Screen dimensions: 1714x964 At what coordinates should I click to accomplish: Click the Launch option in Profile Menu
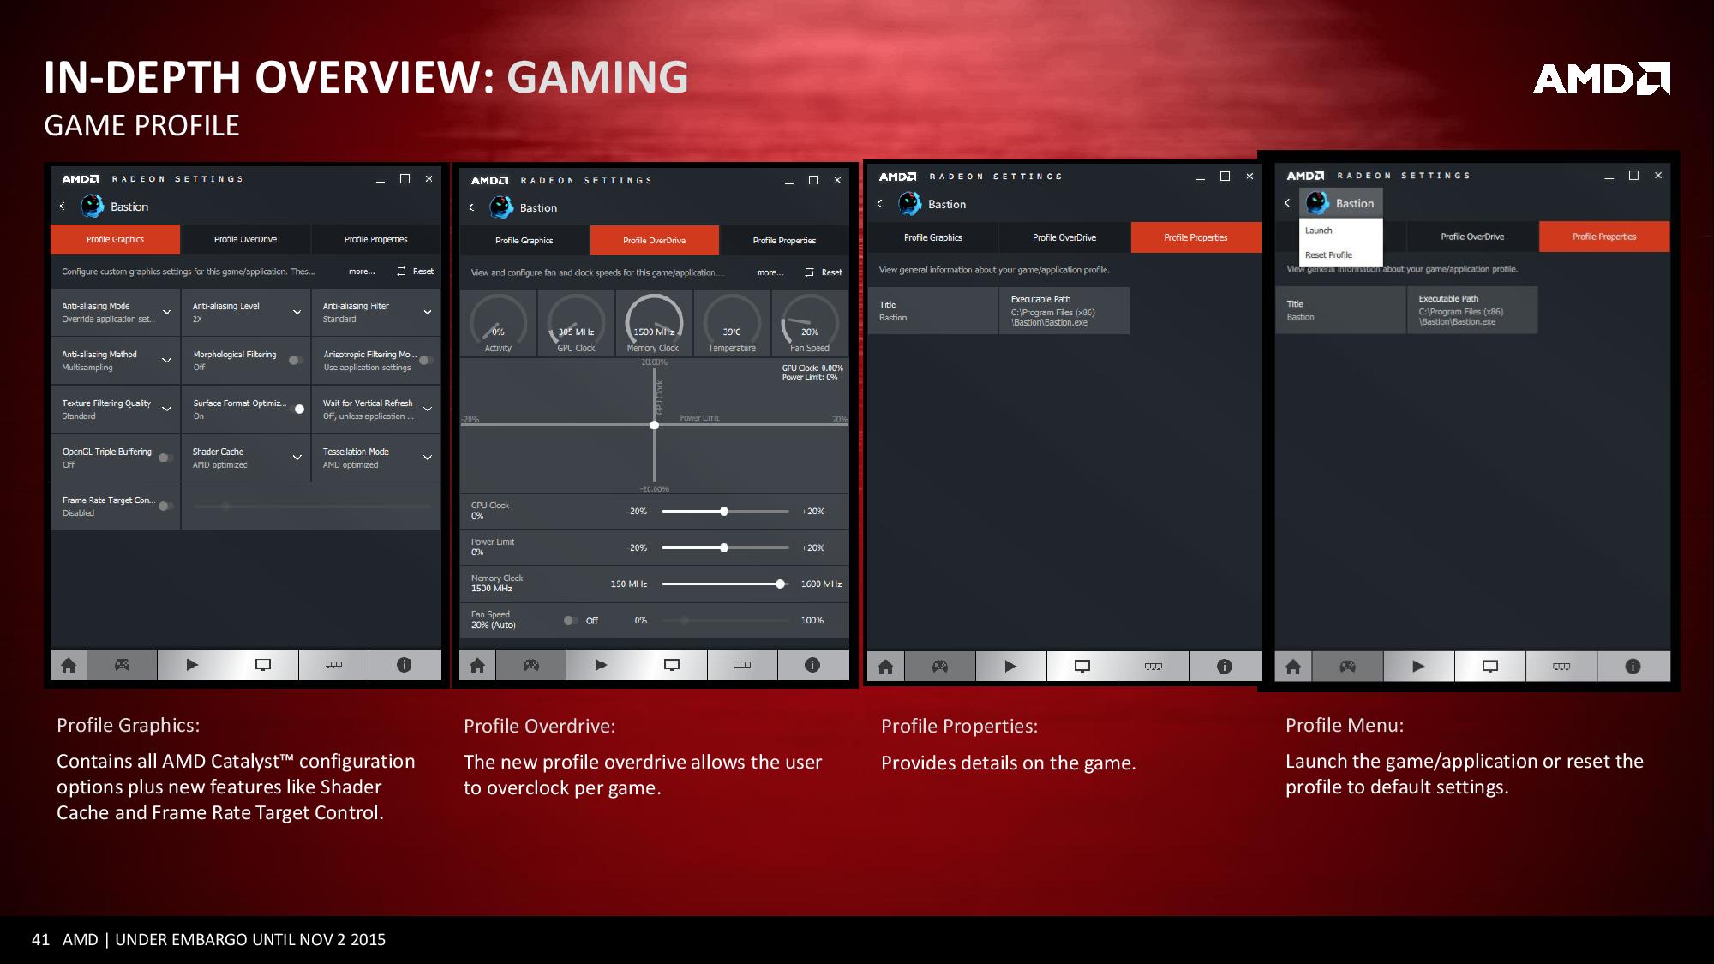pyautogui.click(x=1316, y=230)
